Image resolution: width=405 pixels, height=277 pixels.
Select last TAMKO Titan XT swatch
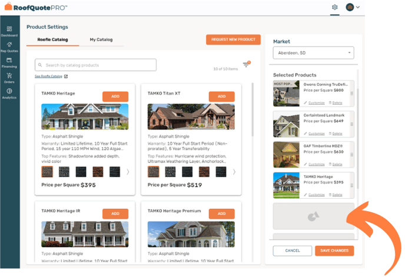[221, 172]
